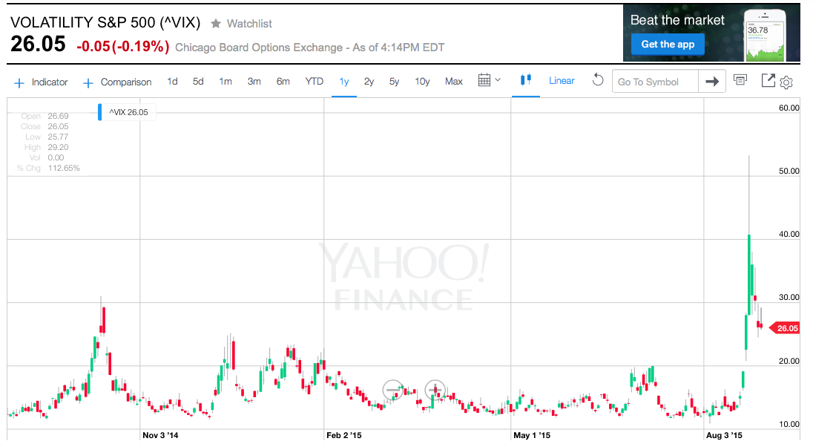Select the 6m time range
Image resolution: width=813 pixels, height=447 pixels.
tap(283, 82)
